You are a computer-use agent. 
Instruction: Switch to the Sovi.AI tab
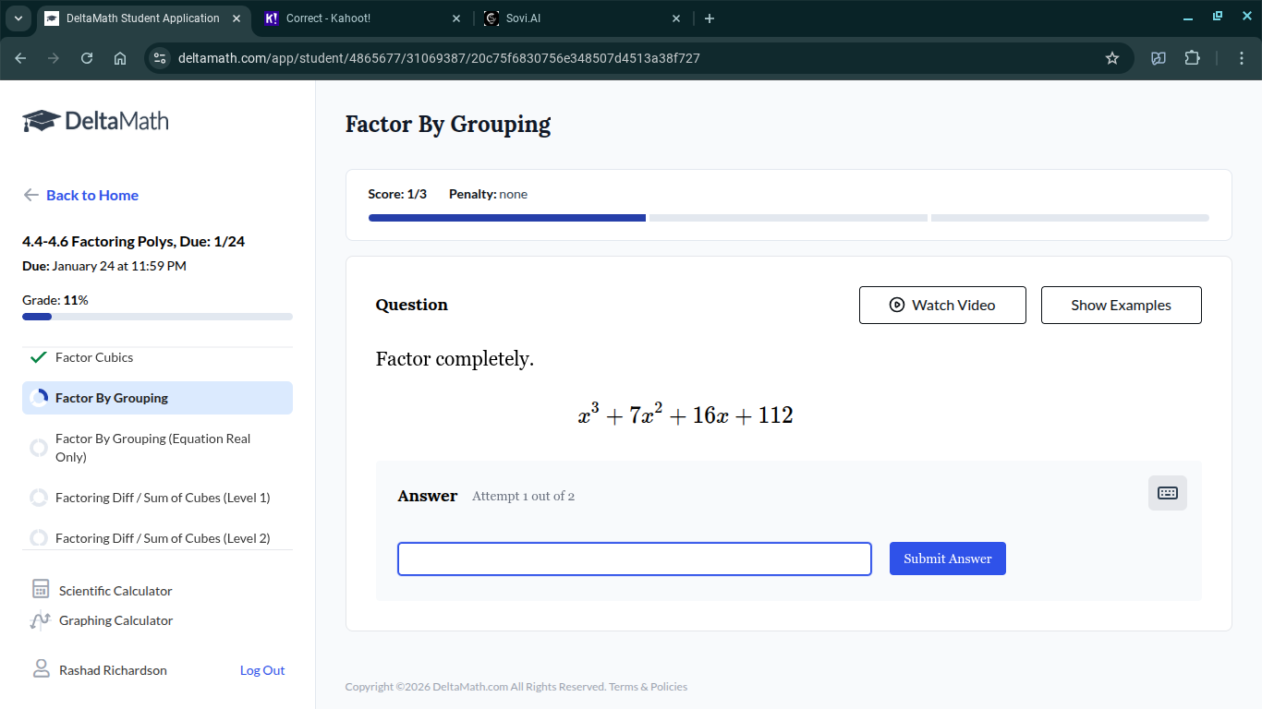tap(582, 18)
